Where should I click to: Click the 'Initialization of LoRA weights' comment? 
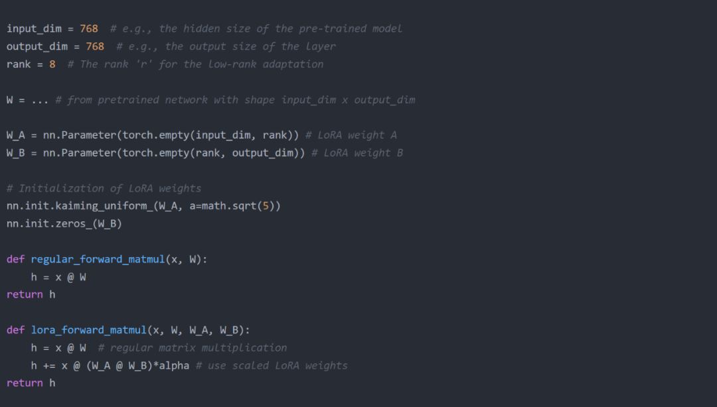point(104,188)
